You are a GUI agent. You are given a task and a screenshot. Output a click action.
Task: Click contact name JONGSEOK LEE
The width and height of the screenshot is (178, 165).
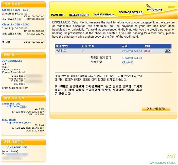[x=12, y=61]
